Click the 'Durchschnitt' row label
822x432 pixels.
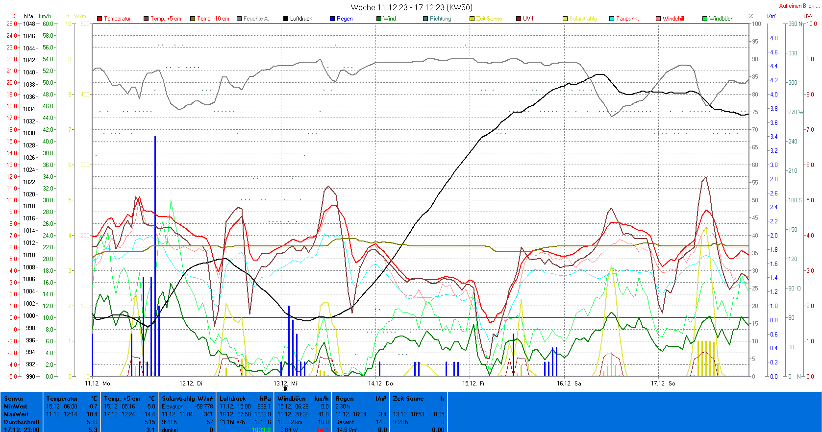(22, 422)
